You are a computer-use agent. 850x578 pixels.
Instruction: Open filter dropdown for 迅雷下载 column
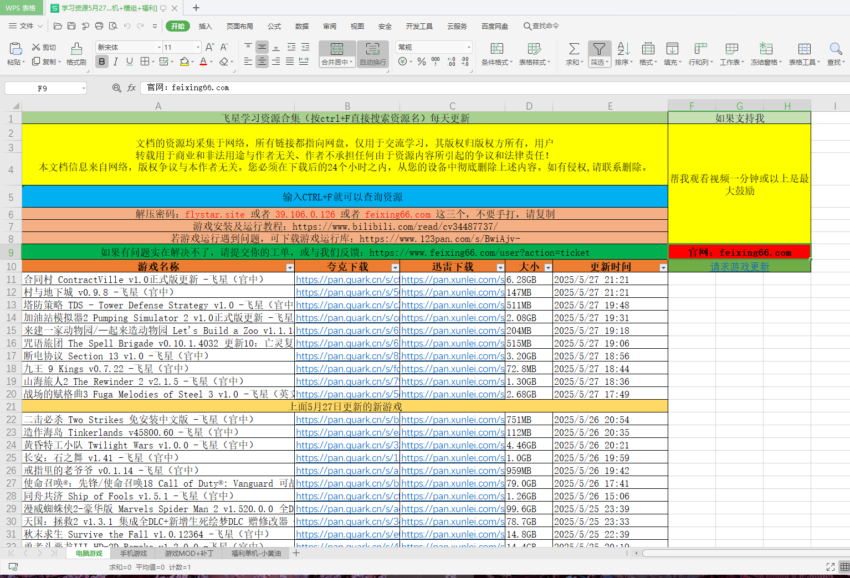click(500, 267)
